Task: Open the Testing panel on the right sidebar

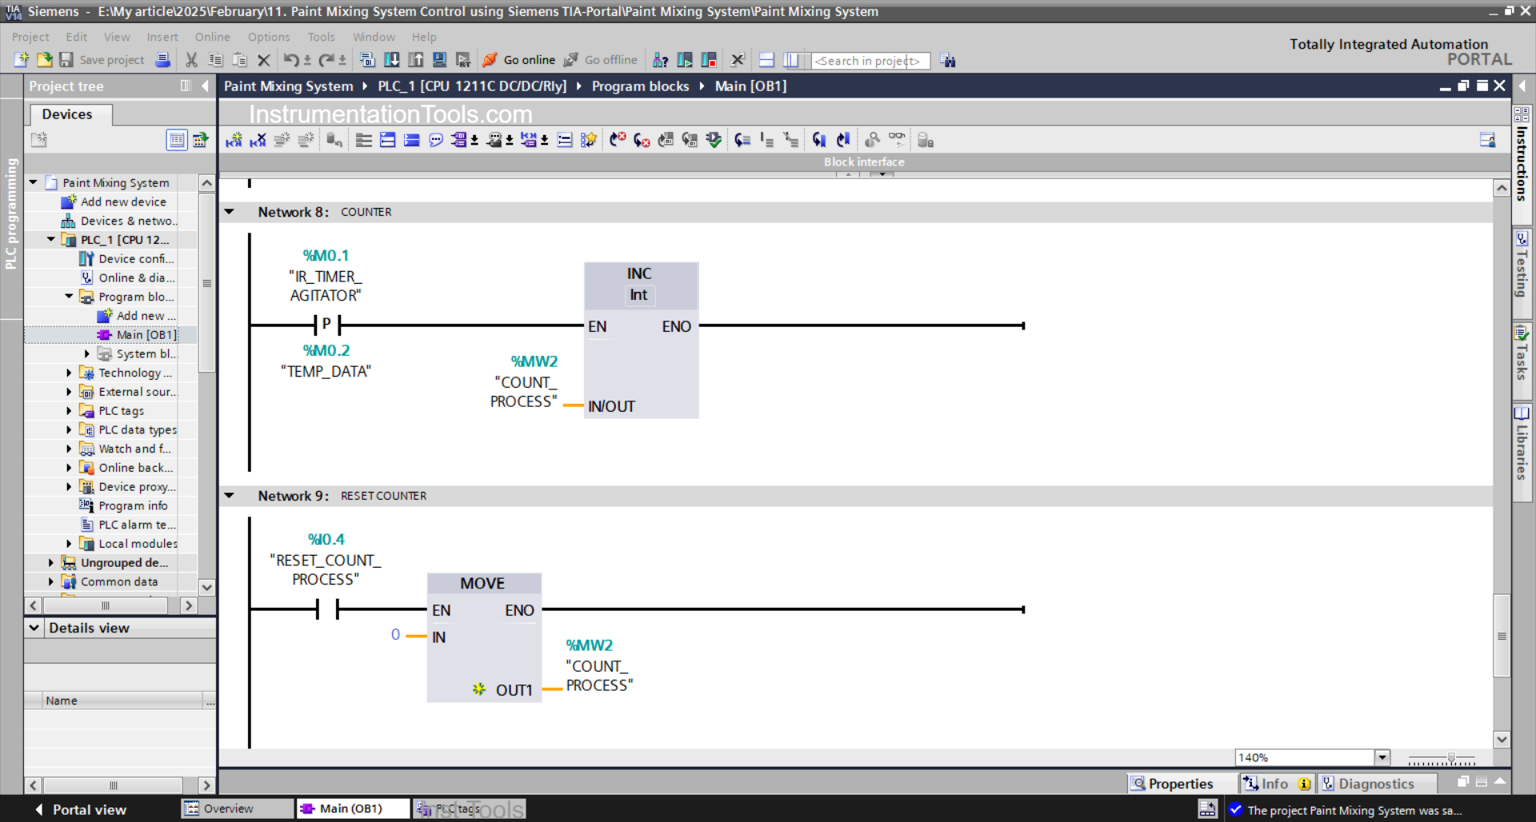Action: [1521, 272]
